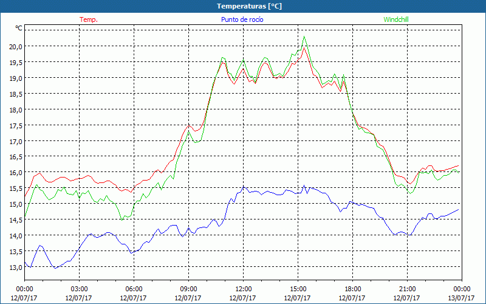Click the 21:00 time label
This screenshot has width=486, height=304.
[x=407, y=289]
